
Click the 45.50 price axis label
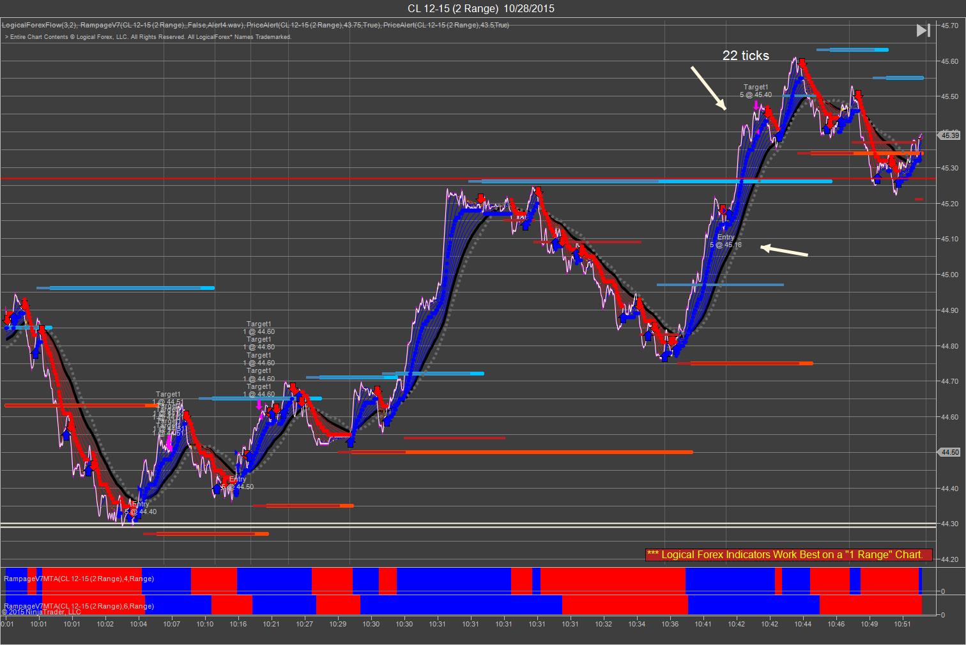(949, 97)
